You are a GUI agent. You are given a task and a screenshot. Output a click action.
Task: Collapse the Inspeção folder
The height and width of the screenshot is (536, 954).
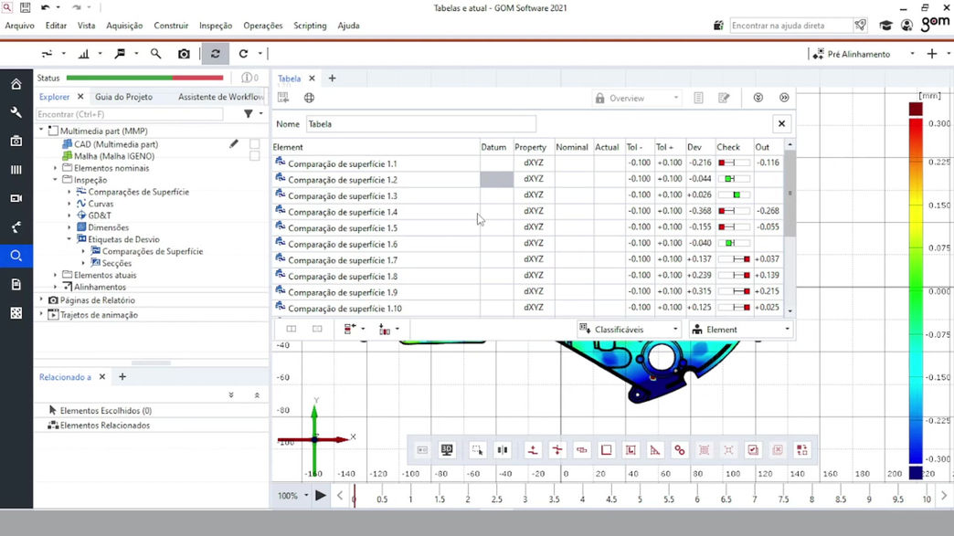pos(56,180)
